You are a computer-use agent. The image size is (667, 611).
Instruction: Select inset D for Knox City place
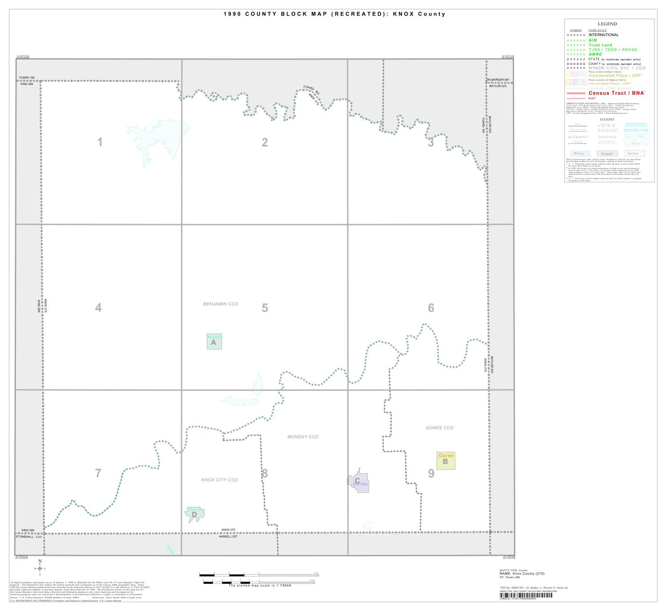[x=194, y=514]
